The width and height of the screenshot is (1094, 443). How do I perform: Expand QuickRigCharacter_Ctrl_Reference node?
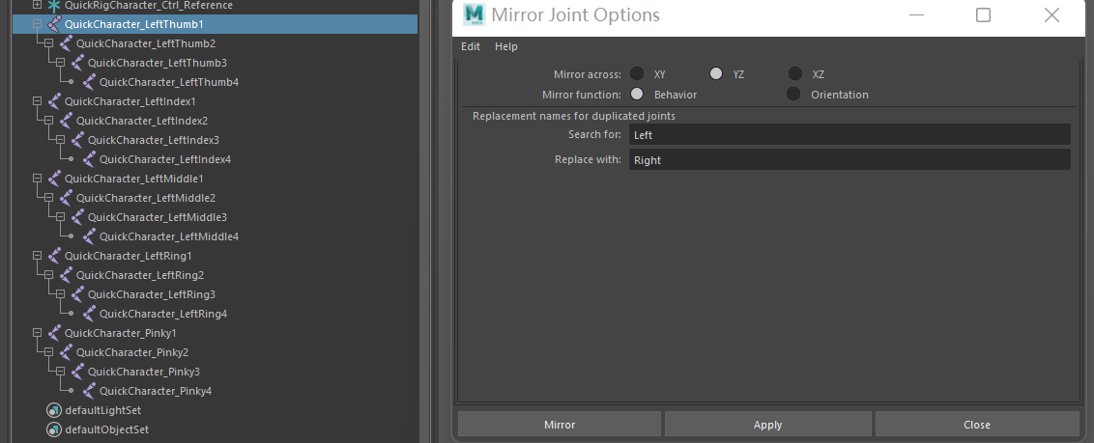[x=38, y=5]
